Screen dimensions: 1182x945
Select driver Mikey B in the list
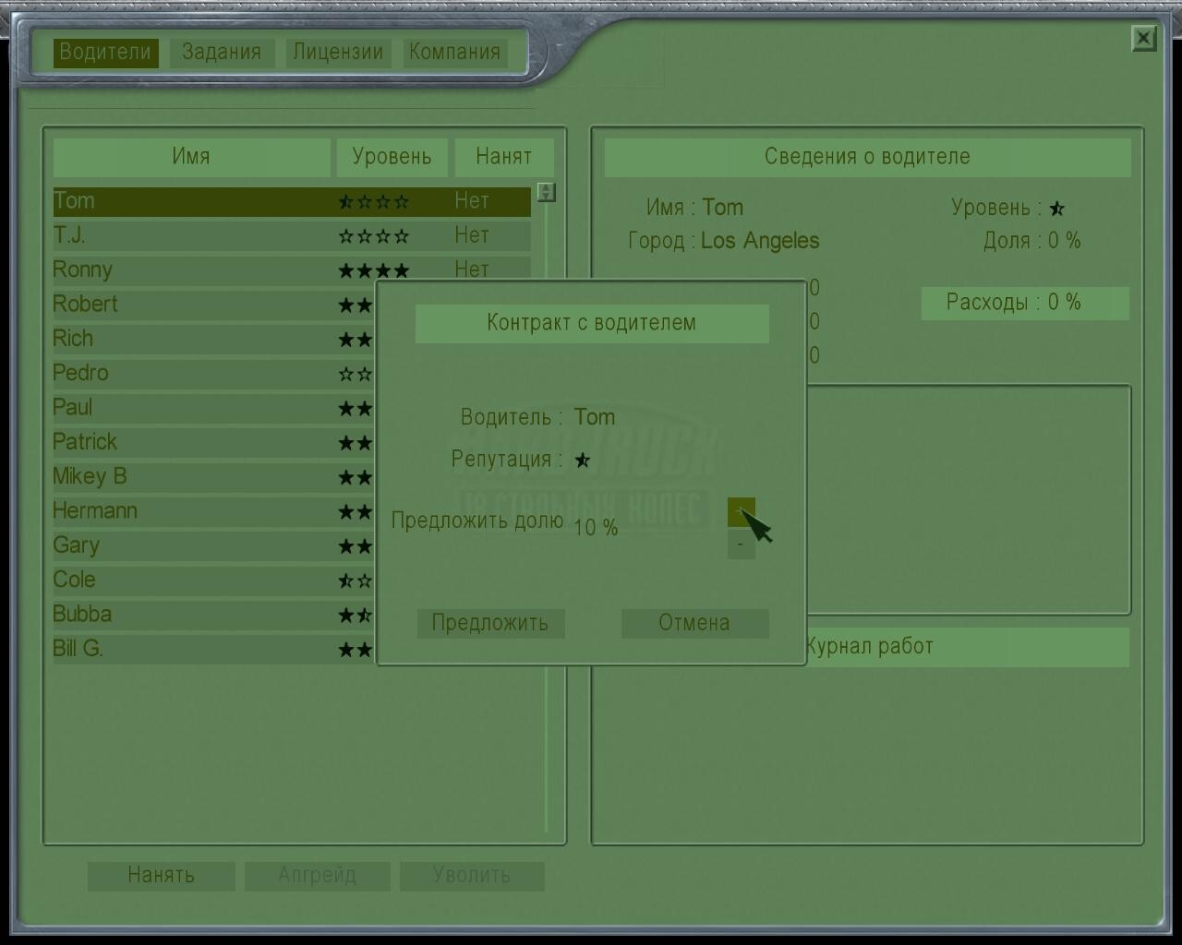coord(214,477)
